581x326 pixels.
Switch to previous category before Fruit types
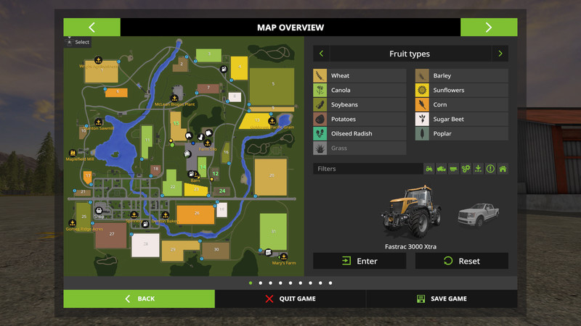(x=321, y=54)
